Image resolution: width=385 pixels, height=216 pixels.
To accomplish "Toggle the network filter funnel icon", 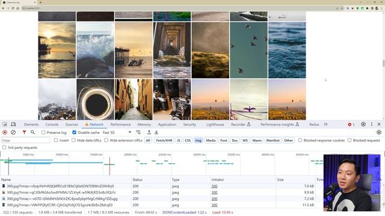I will click(x=24, y=132).
